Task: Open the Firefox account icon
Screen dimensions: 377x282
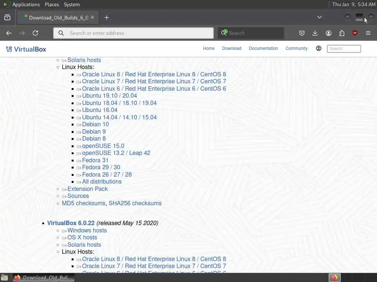Action: (328, 33)
